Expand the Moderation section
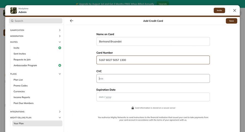The height and width of the screenshot is (132, 245). pos(36,36)
